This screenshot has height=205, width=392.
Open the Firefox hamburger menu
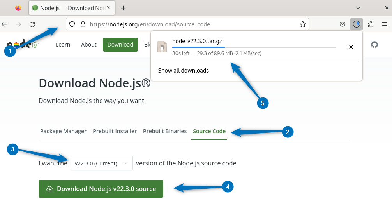(x=385, y=24)
